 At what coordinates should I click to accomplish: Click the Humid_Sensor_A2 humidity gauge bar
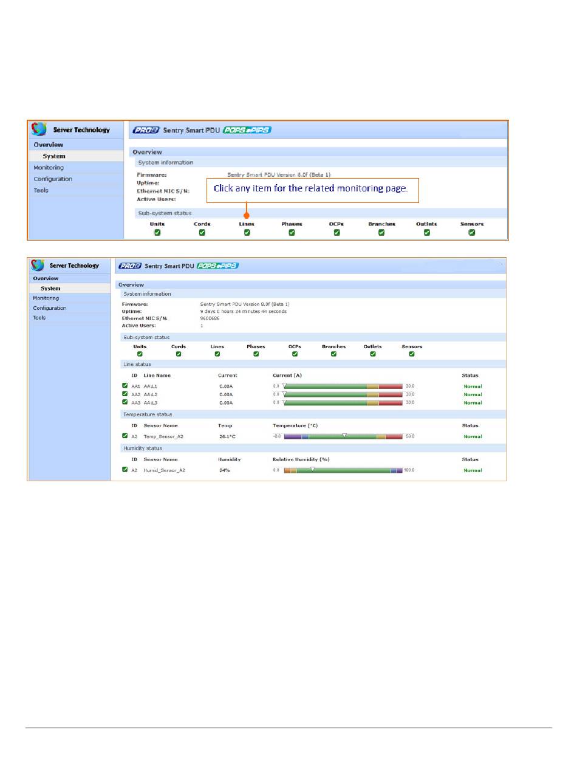pyautogui.click(x=343, y=470)
